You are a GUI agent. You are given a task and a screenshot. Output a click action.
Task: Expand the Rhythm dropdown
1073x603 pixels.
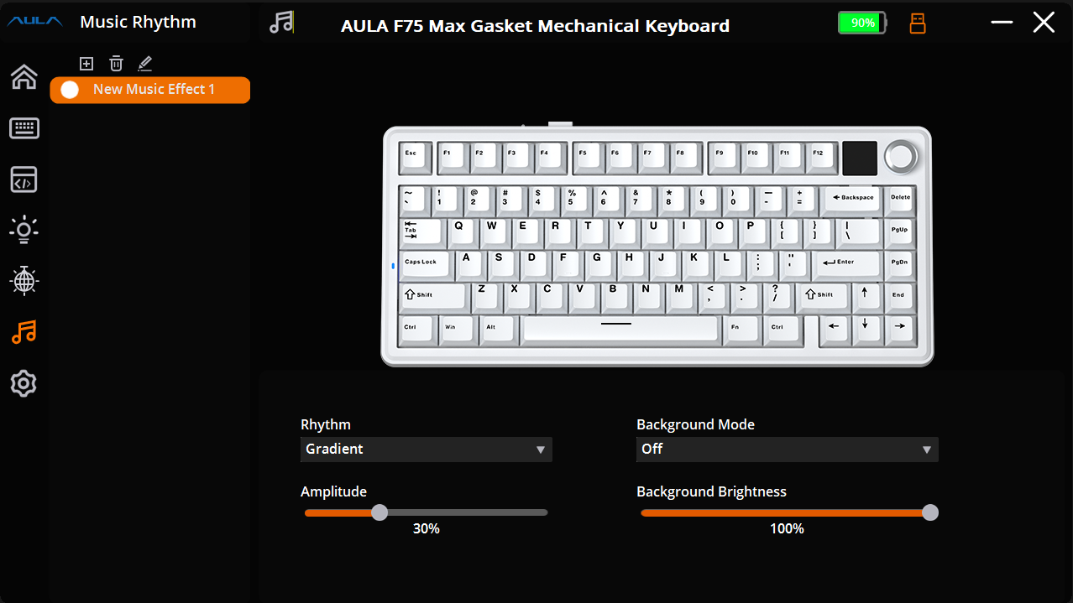(x=426, y=450)
